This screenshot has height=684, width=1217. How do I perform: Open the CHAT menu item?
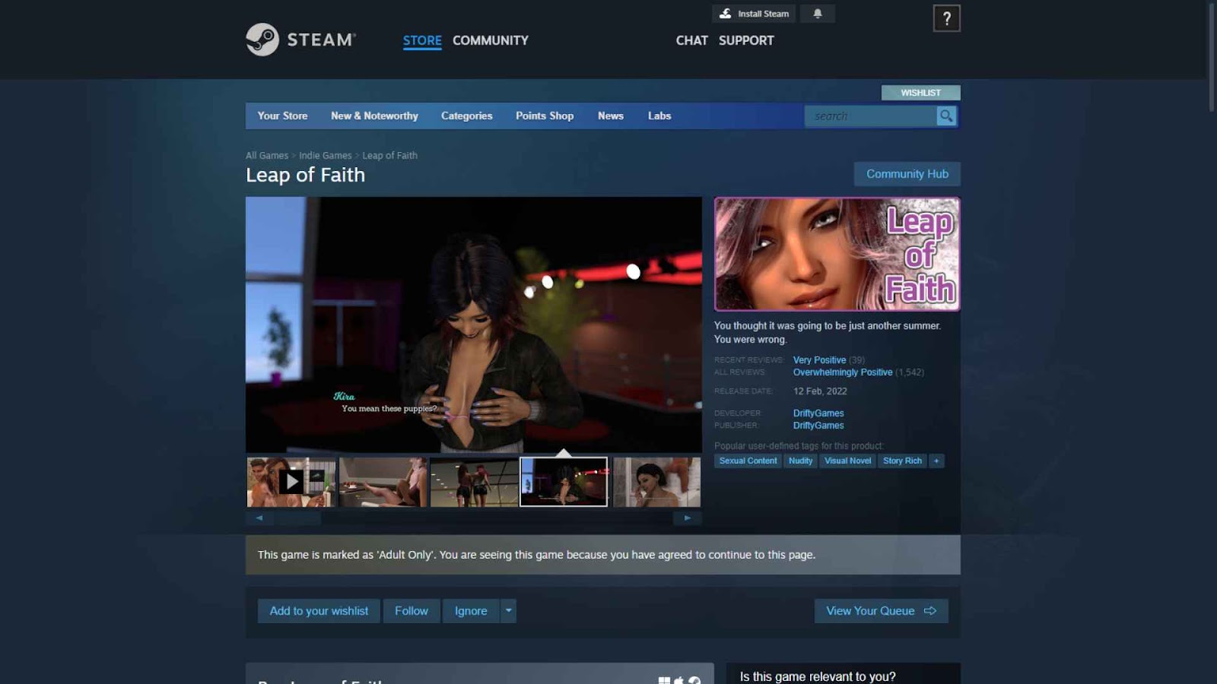point(692,40)
